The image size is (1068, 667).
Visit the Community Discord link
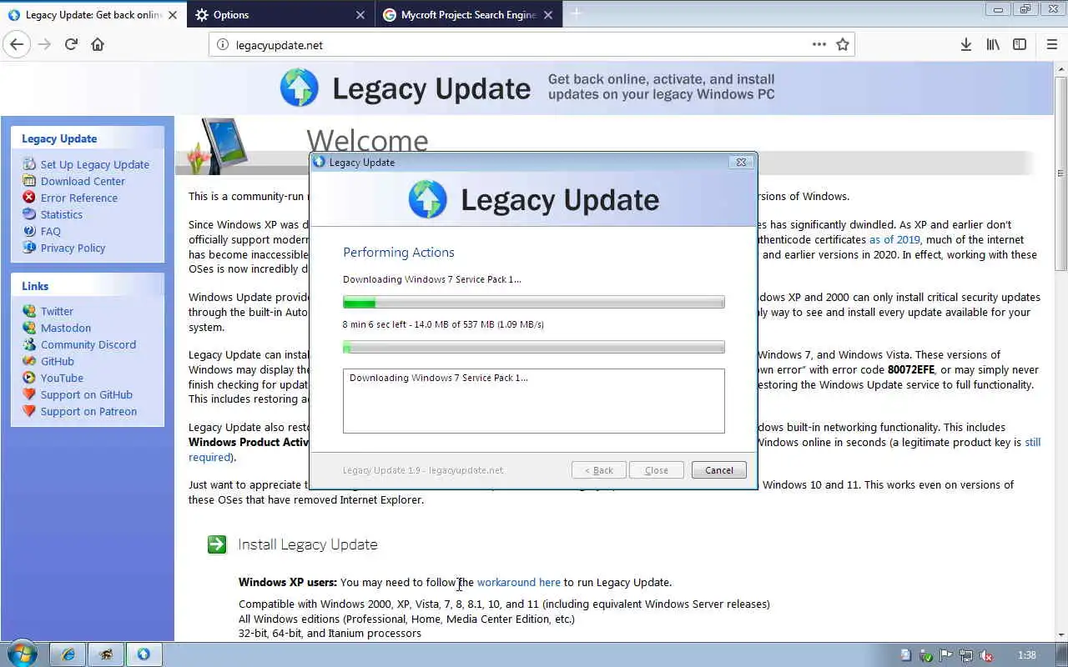(88, 344)
